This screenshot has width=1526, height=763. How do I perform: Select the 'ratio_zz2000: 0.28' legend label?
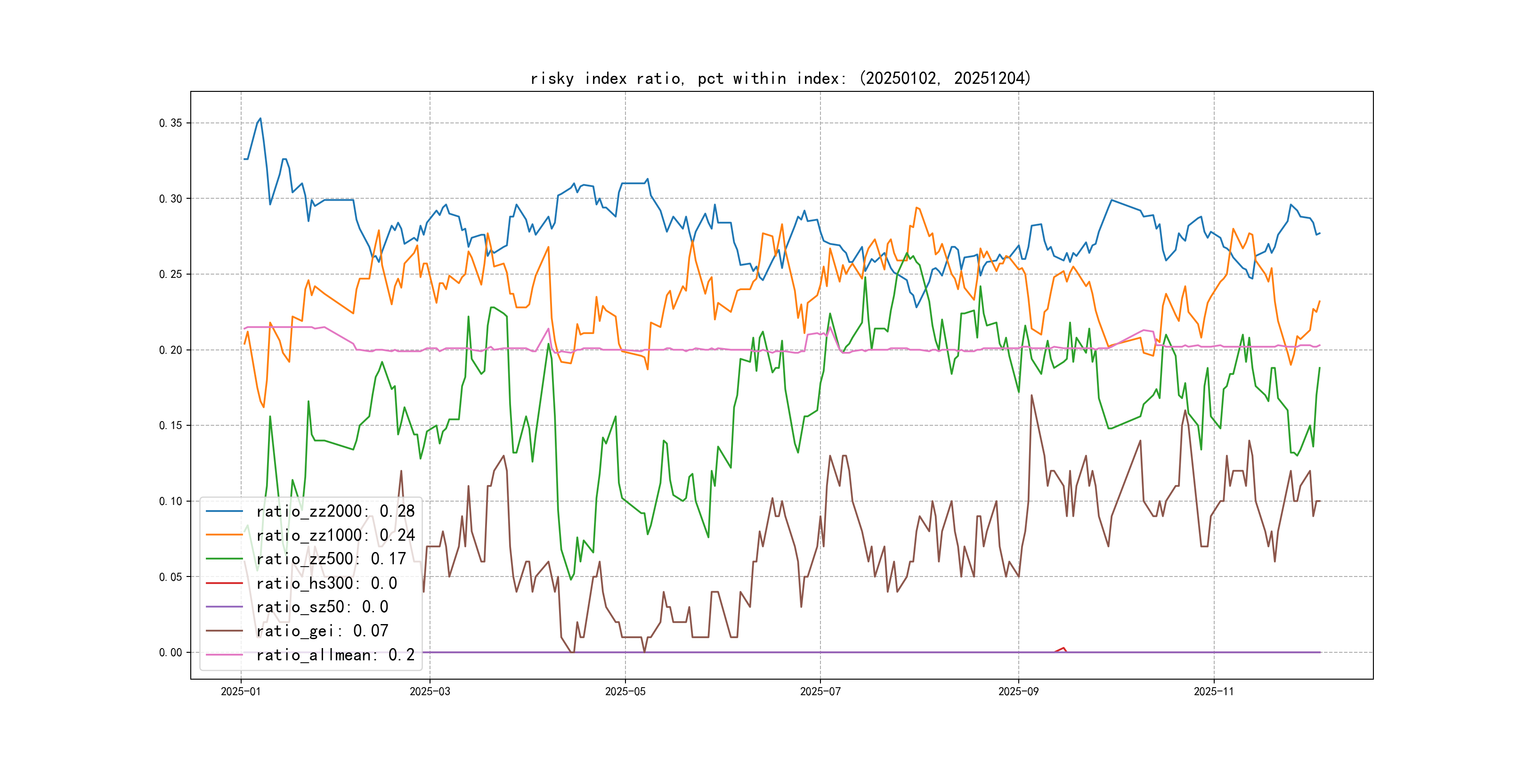[335, 511]
